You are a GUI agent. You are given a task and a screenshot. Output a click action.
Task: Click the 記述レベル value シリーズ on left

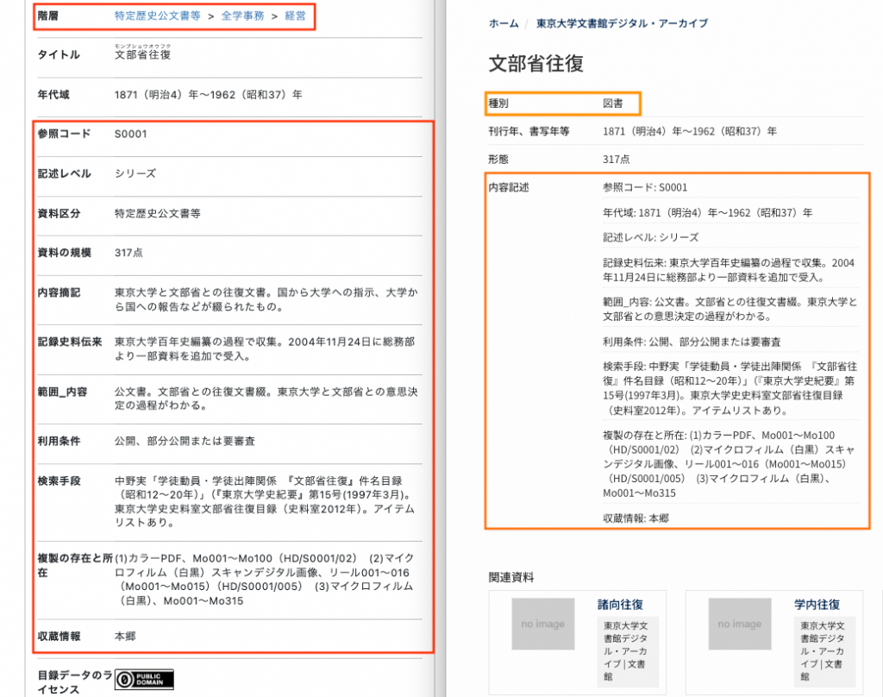click(135, 173)
